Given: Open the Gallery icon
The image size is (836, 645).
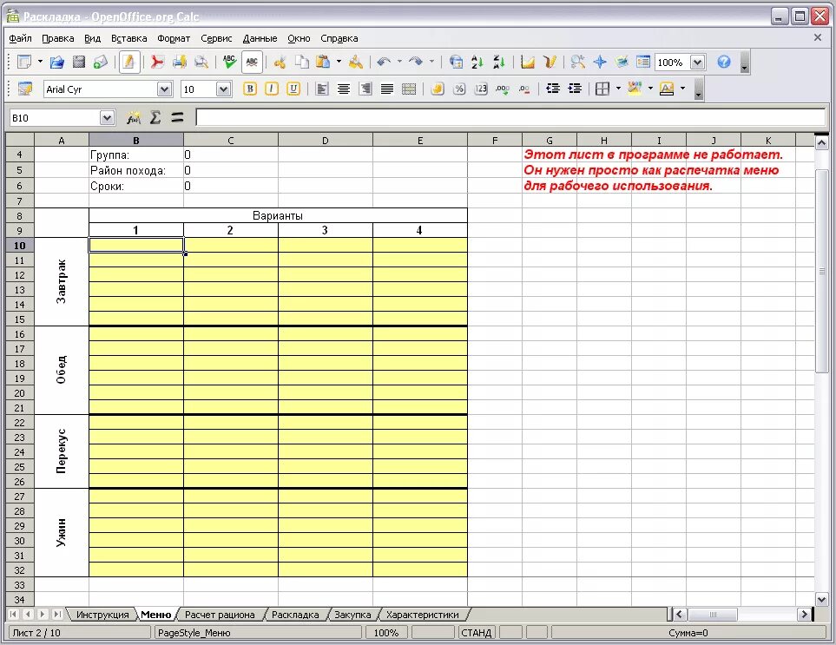Looking at the screenshot, I should pos(622,62).
